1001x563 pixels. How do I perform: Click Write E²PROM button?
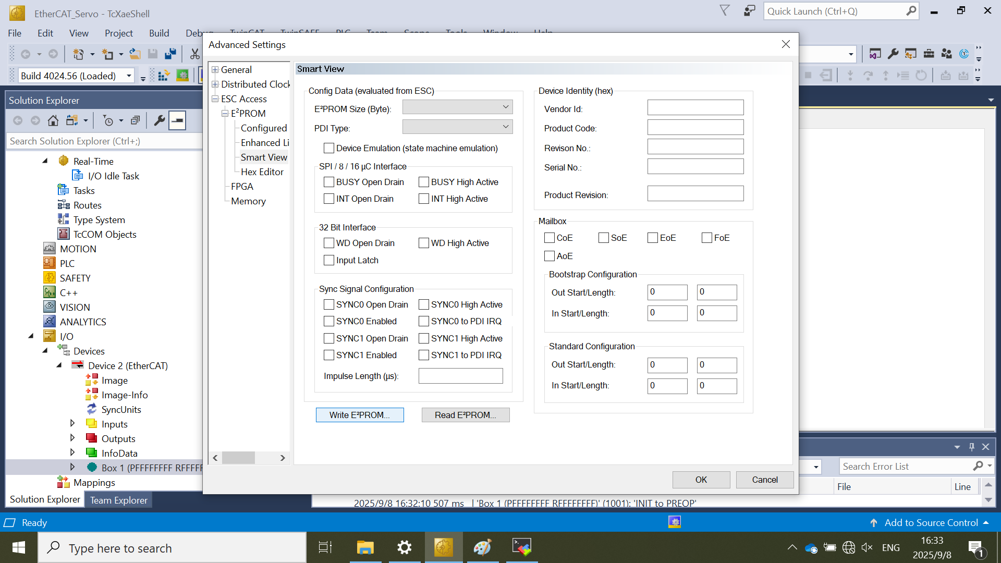(x=360, y=415)
